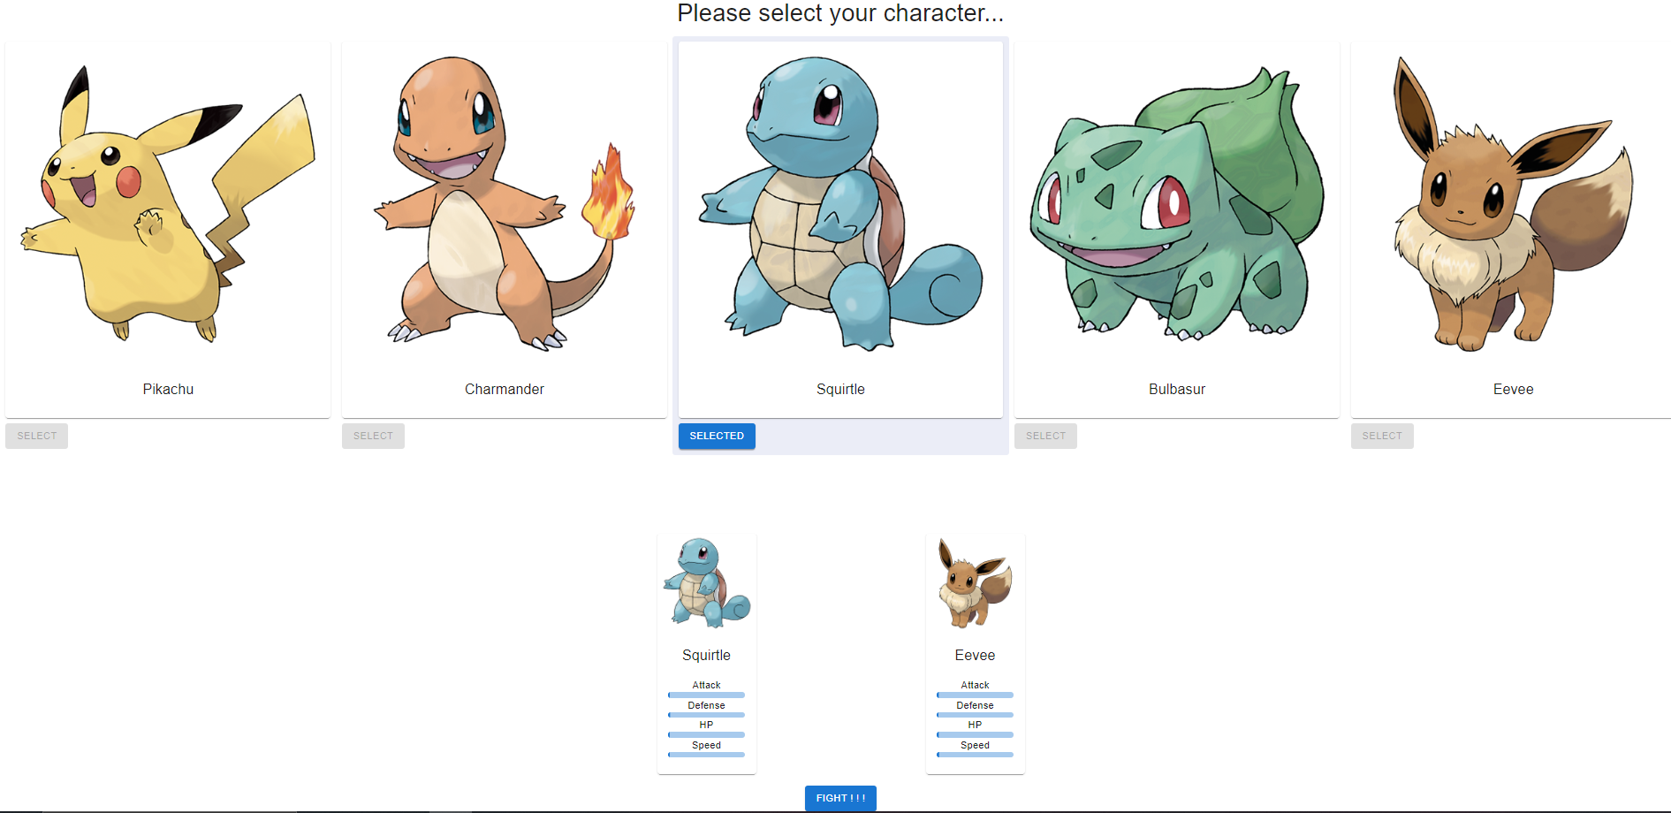Viewport: 1671px width, 813px height.
Task: Click the blue SELECTED button under Squirtle
Action: pos(717,436)
